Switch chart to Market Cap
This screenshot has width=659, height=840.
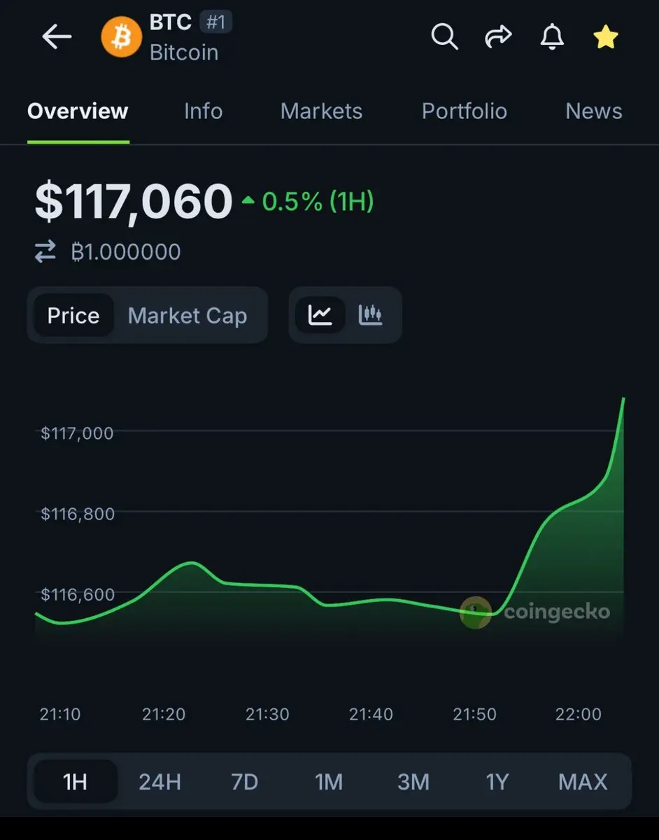pos(187,316)
